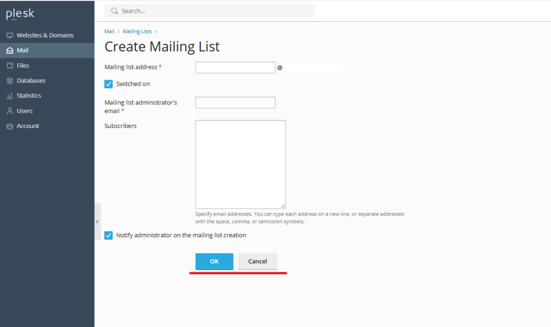Click the Mail envelope icon in sidebar

click(10, 51)
